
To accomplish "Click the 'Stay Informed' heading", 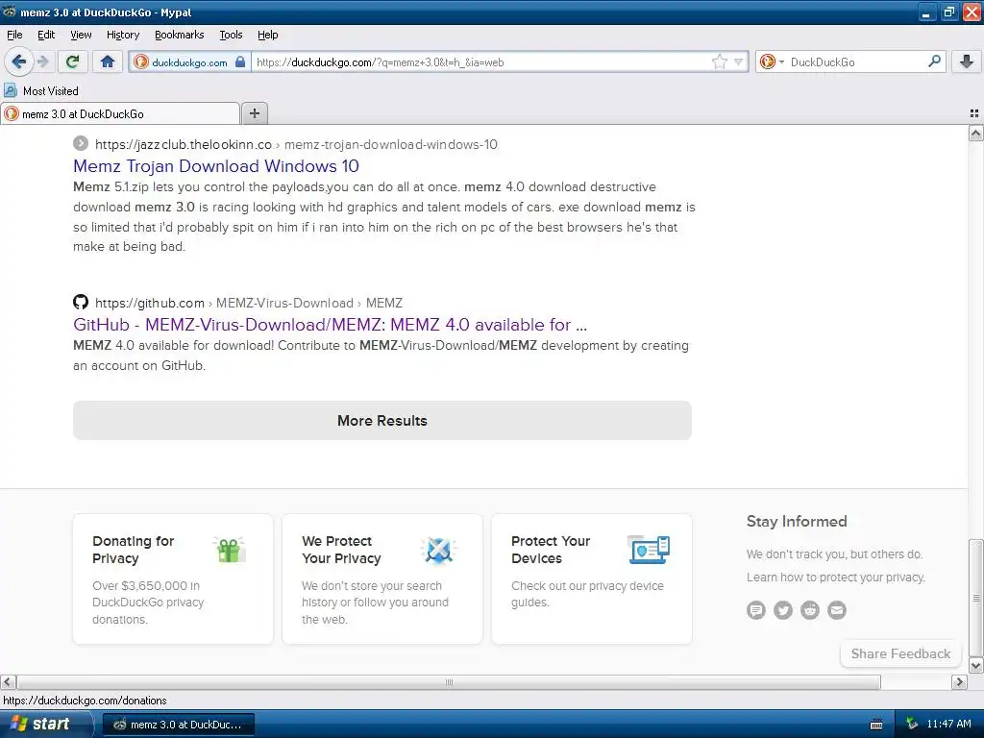I will pos(797,522).
